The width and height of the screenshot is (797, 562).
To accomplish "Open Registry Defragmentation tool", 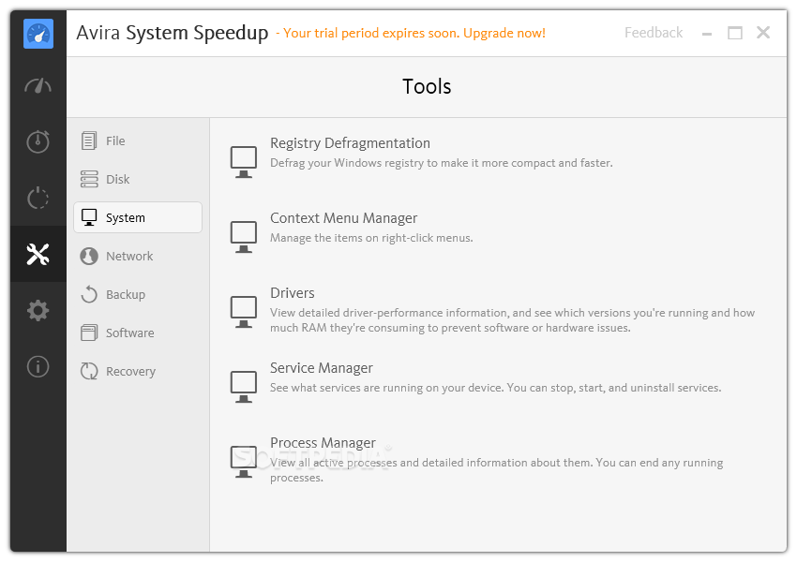I will point(350,143).
